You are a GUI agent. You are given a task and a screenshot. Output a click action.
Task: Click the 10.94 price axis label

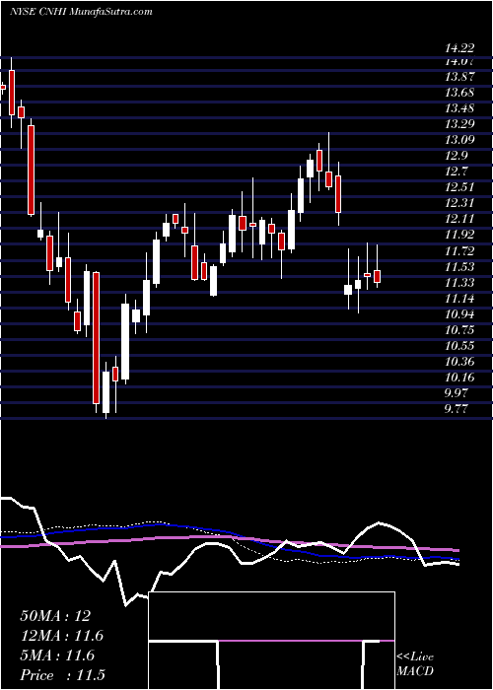(x=459, y=314)
